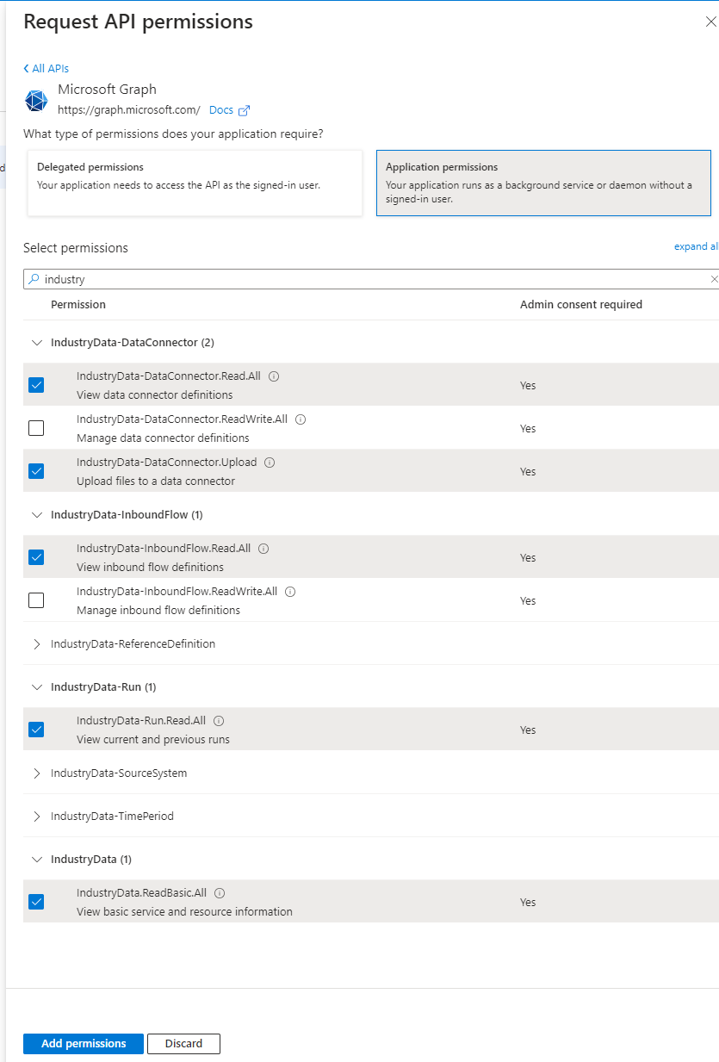Viewport: 719px width, 1062px height.
Task: Clear the industry search with X icon
Action: point(713,279)
